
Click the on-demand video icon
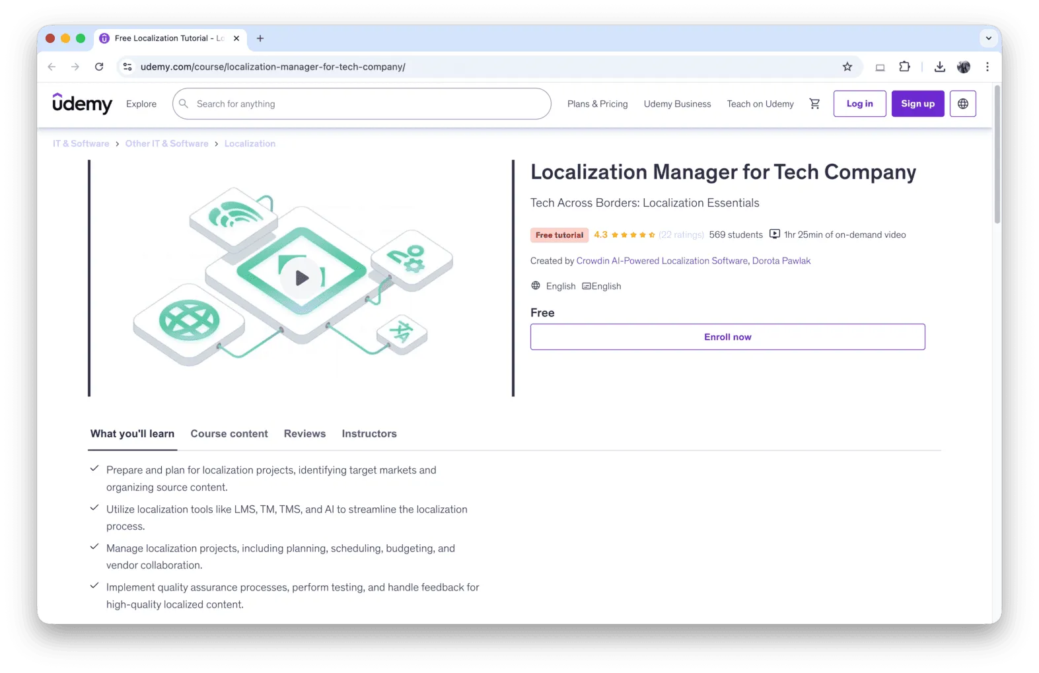click(775, 234)
